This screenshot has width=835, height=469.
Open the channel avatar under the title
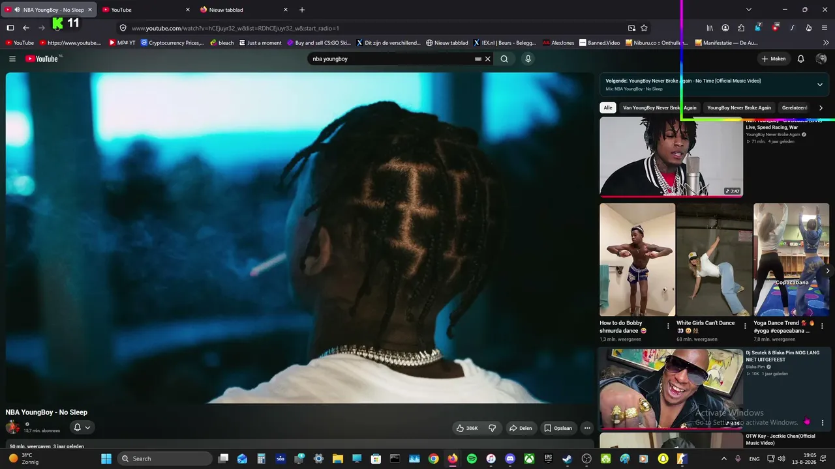[x=12, y=427]
